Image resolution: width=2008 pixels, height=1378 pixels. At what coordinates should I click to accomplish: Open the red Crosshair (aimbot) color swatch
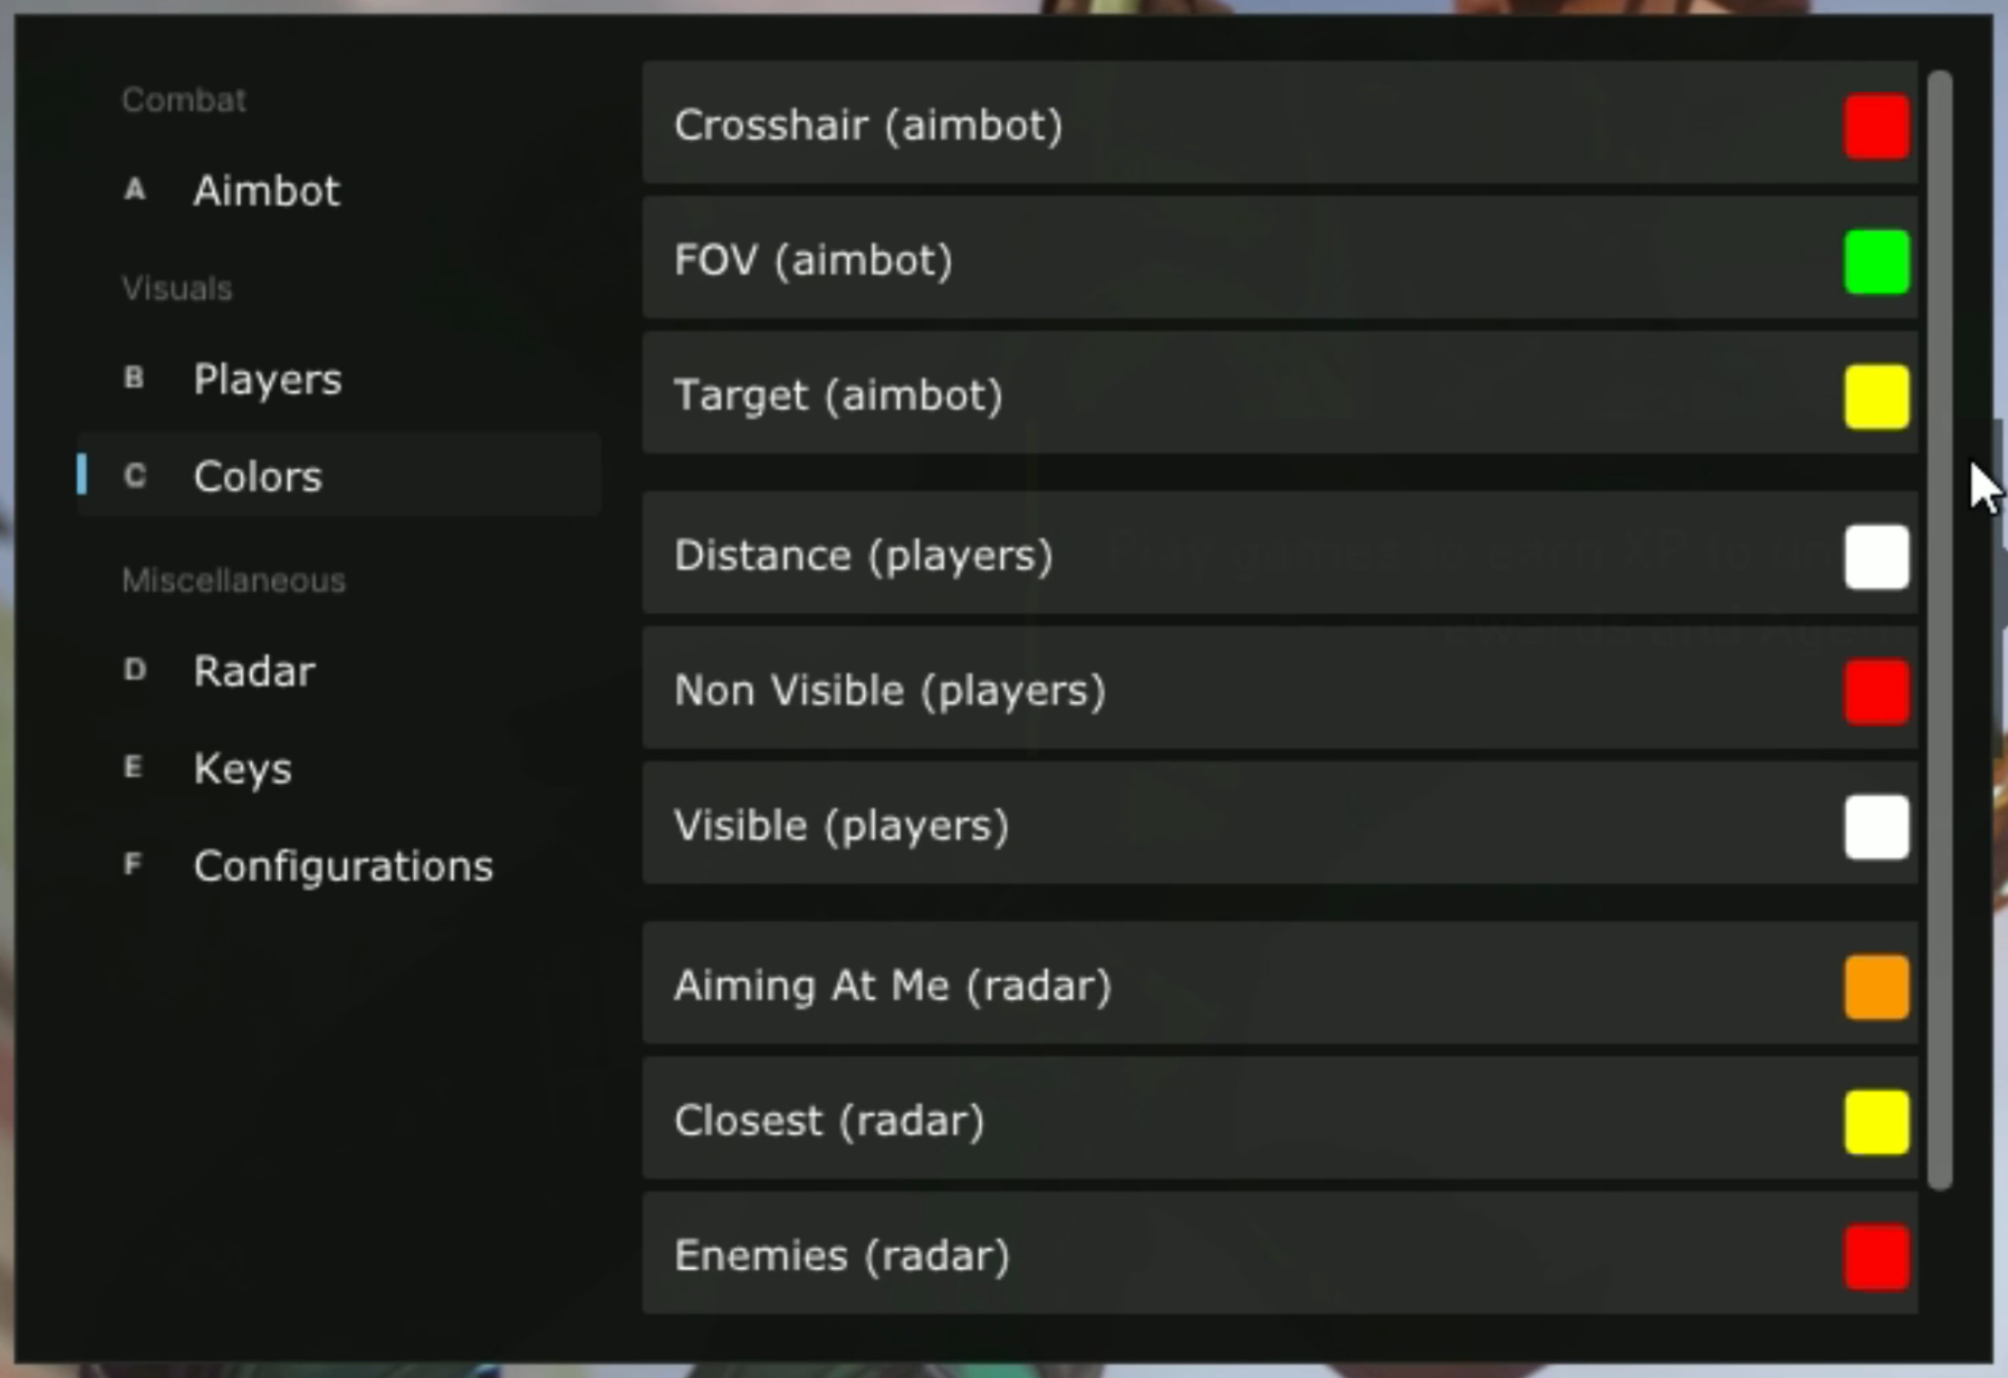point(1876,127)
